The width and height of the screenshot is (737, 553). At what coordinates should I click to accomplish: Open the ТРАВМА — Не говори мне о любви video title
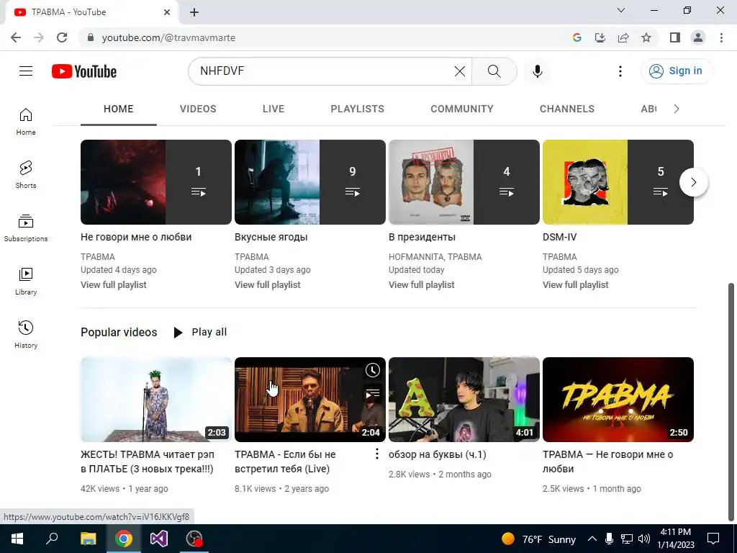point(607,462)
